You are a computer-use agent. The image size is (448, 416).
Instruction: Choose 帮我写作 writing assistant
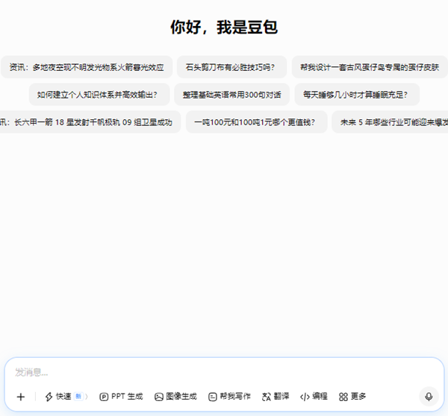[x=229, y=397]
